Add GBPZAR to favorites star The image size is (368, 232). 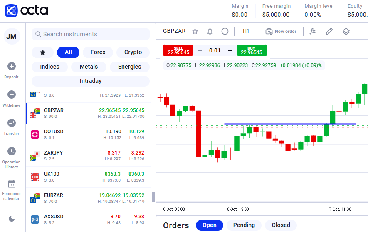195,31
